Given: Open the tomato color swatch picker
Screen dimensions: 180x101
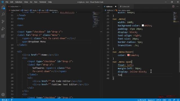Looking at the screenshot, I should (x=128, y=55).
